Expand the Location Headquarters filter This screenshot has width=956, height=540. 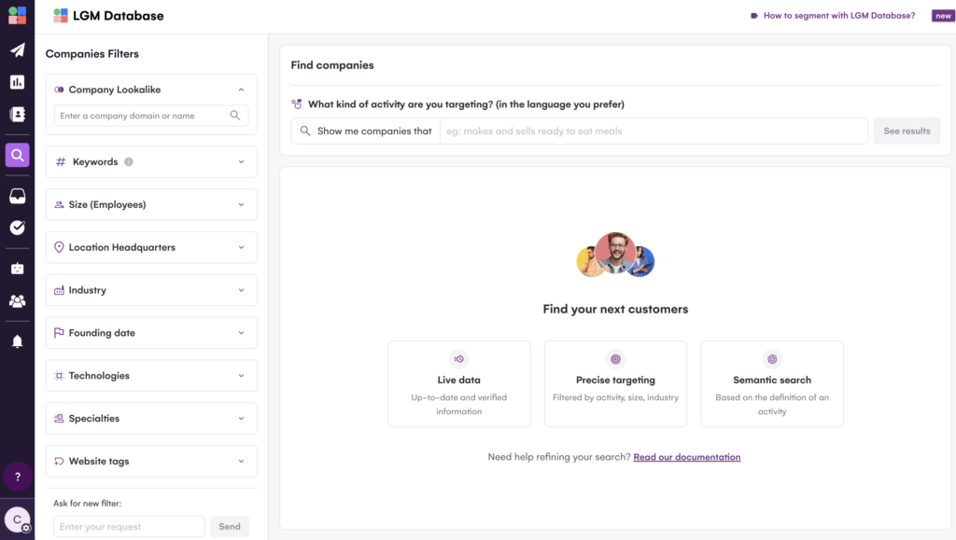[x=241, y=248]
